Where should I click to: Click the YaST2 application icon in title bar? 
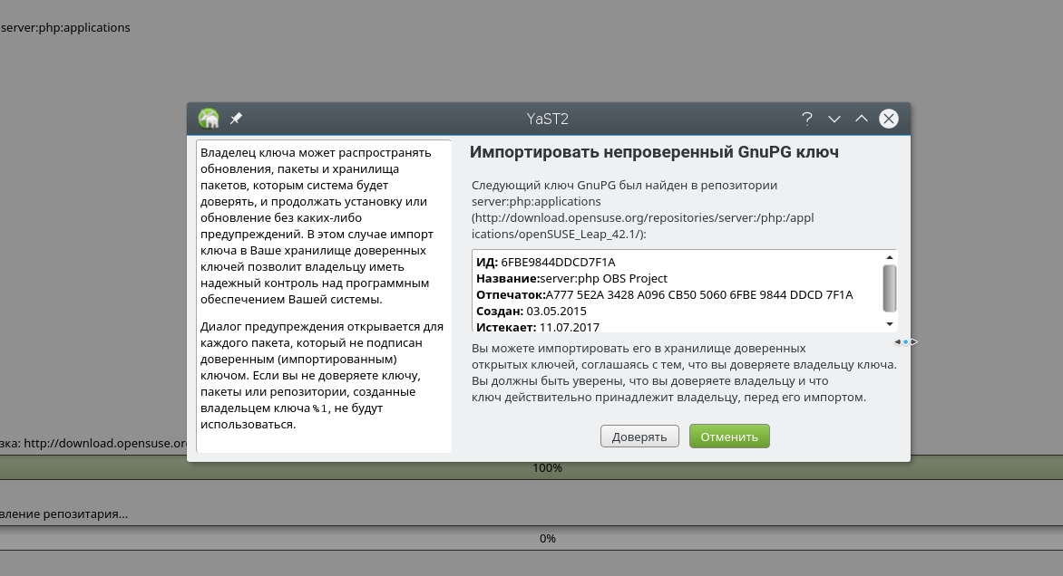pyautogui.click(x=209, y=119)
